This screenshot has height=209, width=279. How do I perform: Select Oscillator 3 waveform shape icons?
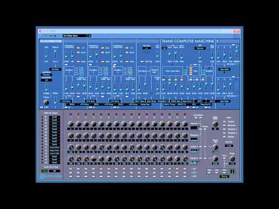(130, 71)
